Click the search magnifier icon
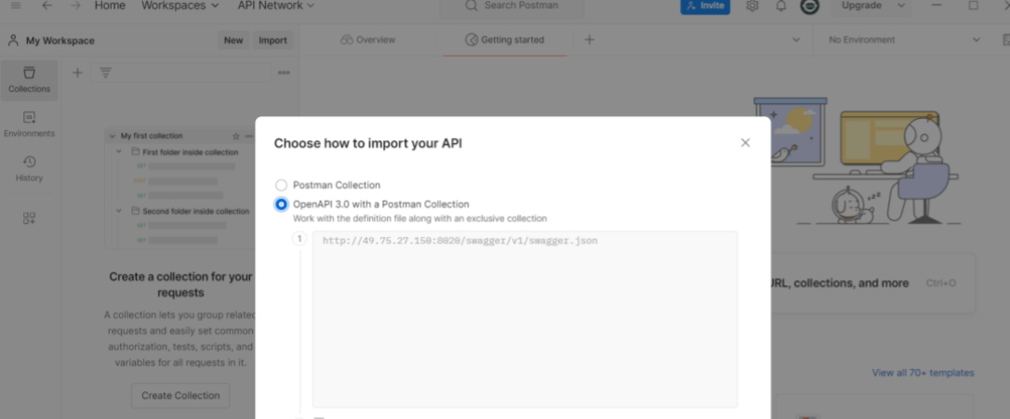The height and width of the screenshot is (419, 1010). (x=472, y=6)
